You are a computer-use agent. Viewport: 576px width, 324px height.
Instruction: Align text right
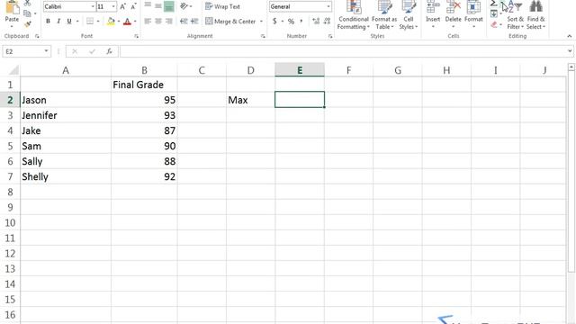coord(169,22)
